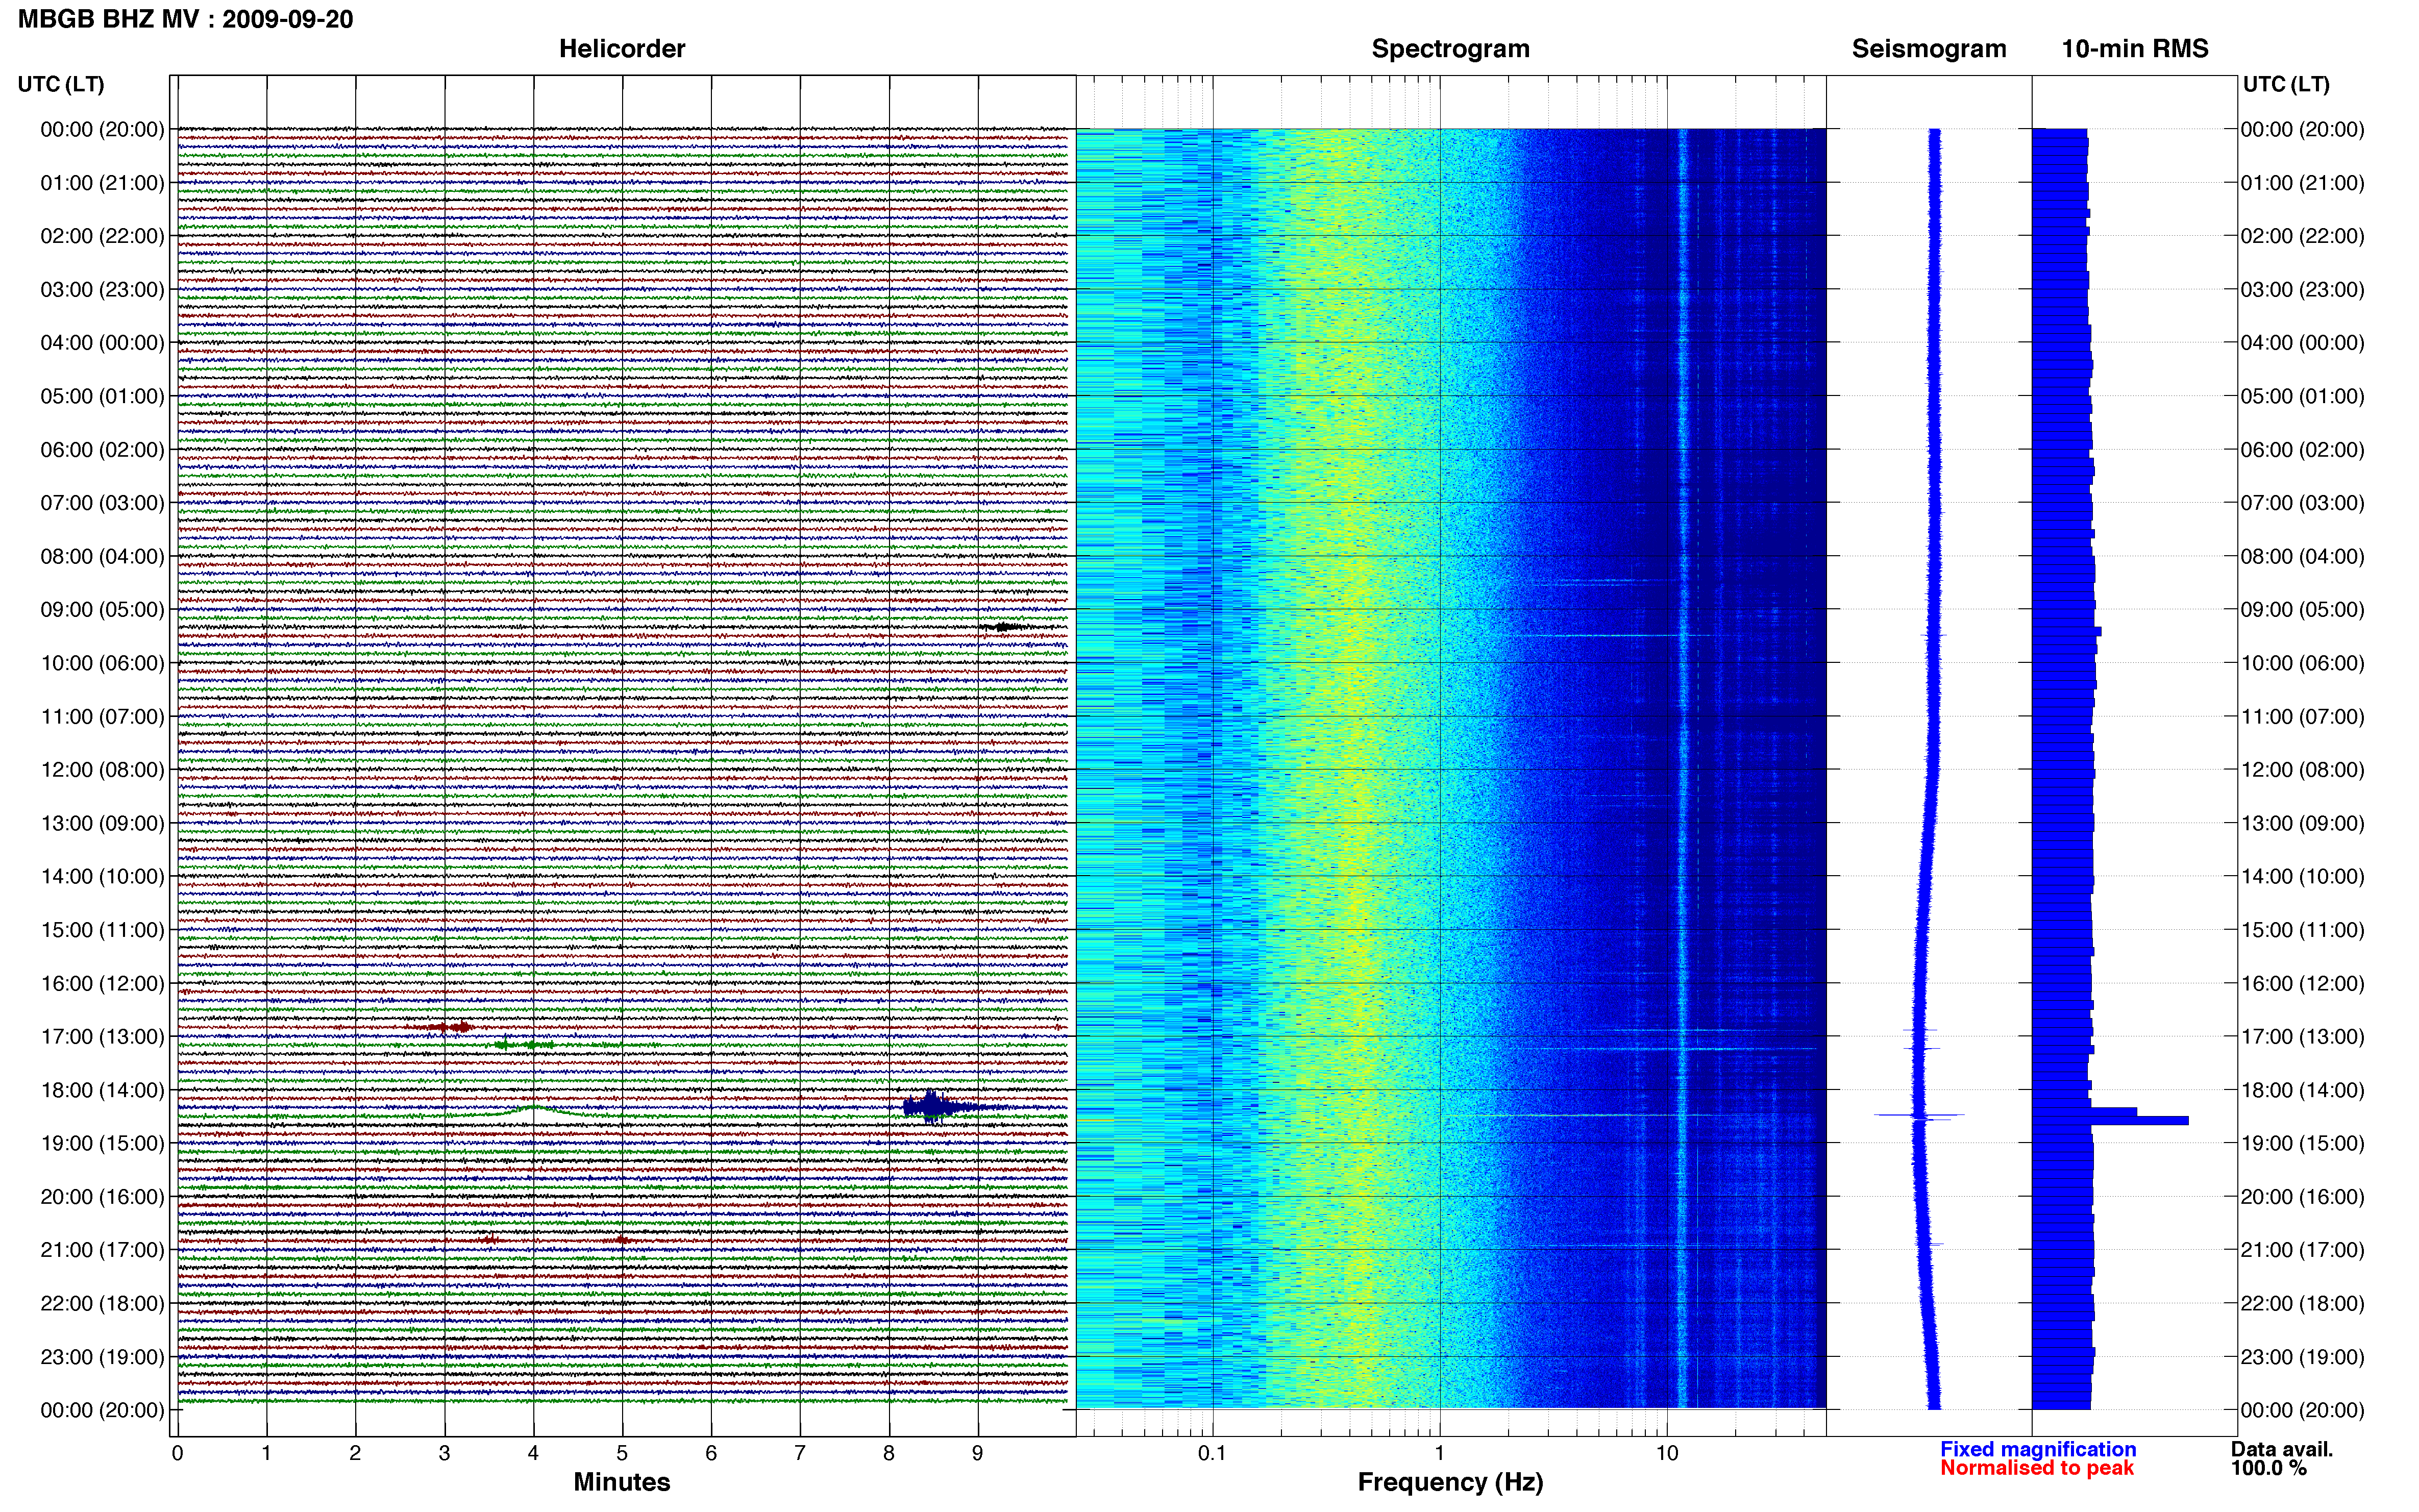
Task: Click the largest amplitude spike in the Seismogram trace
Action: [1919, 1115]
